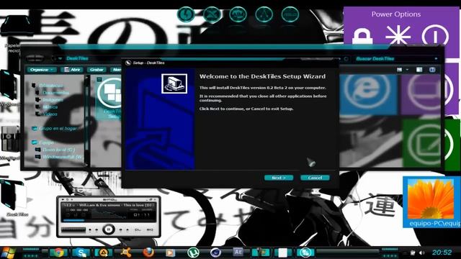Click the DeskTiles address bar path
461x259 pixels.
[x=77, y=58]
